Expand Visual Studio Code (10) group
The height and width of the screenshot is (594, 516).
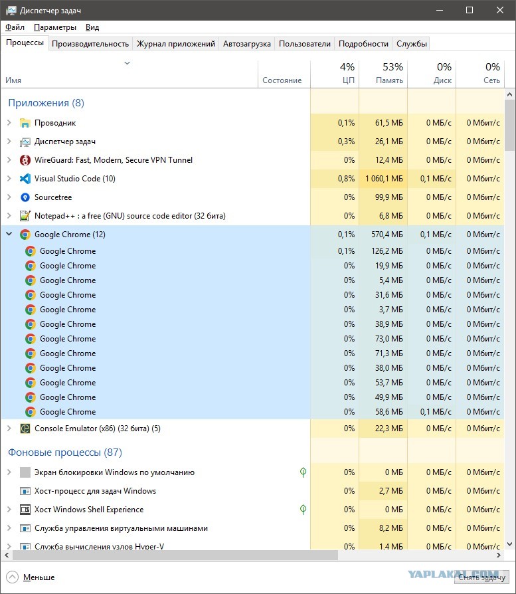point(9,179)
